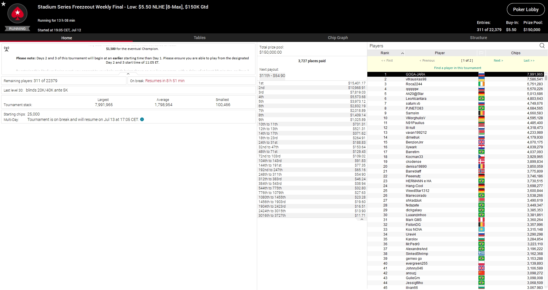548x290 pixels.
Task: Click ckodense's Denmark flag
Action: [481, 162]
